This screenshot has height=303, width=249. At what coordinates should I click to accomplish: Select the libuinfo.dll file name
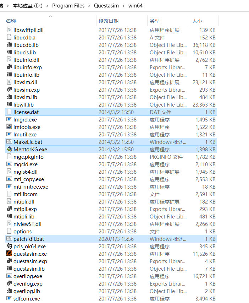pos(27,60)
